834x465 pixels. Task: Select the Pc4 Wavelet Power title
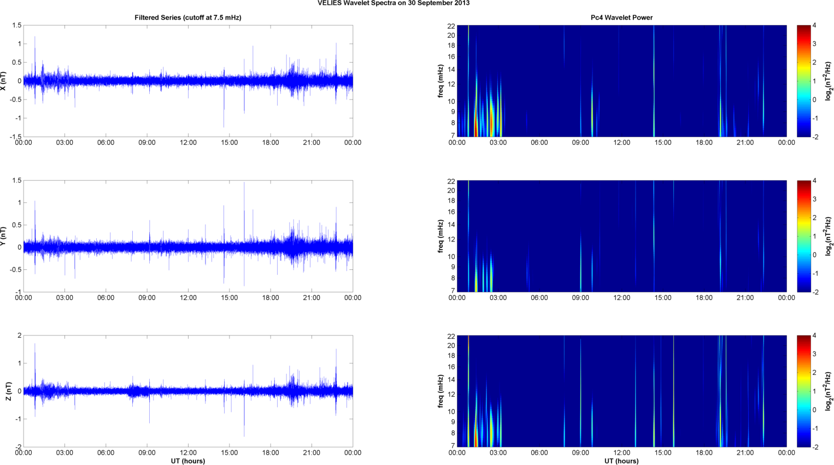pos(621,17)
